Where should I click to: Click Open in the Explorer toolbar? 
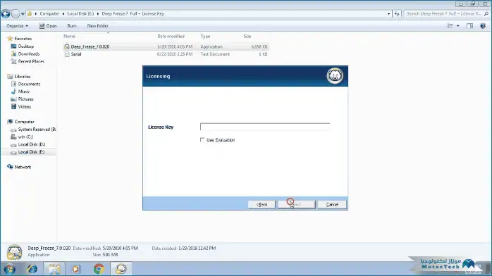48,26
